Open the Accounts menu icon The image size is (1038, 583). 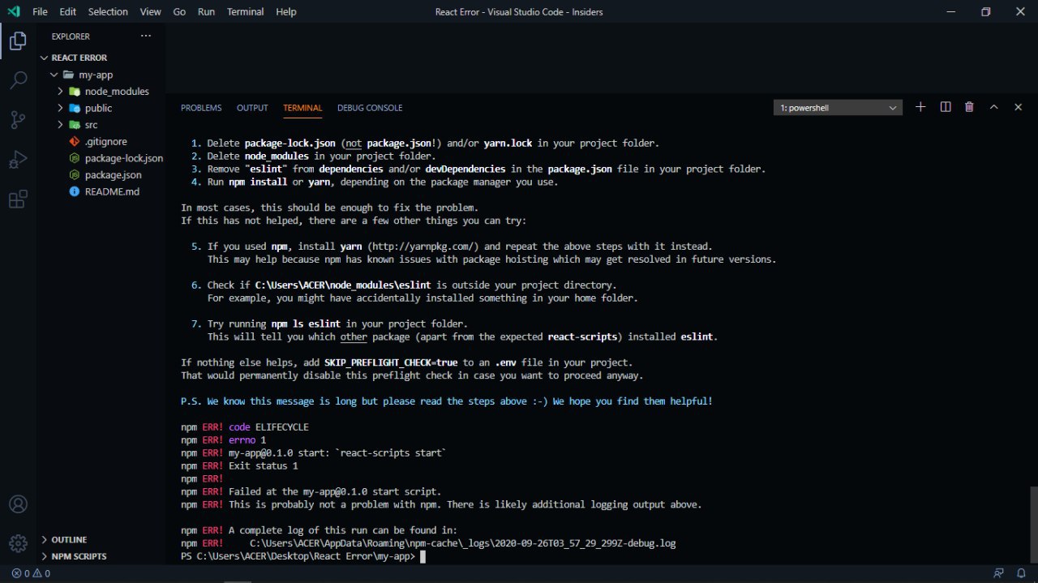18,504
